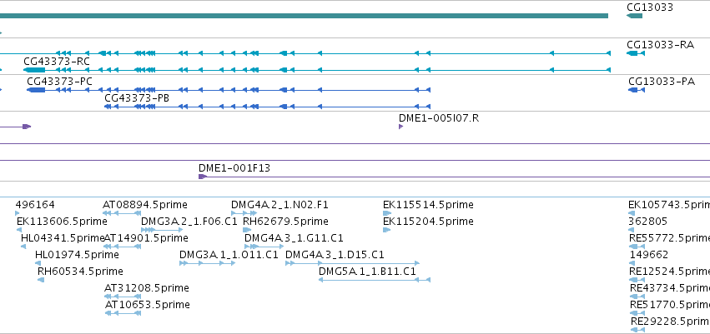
Task: Open RH60534.5prime label
Action: click(80, 272)
